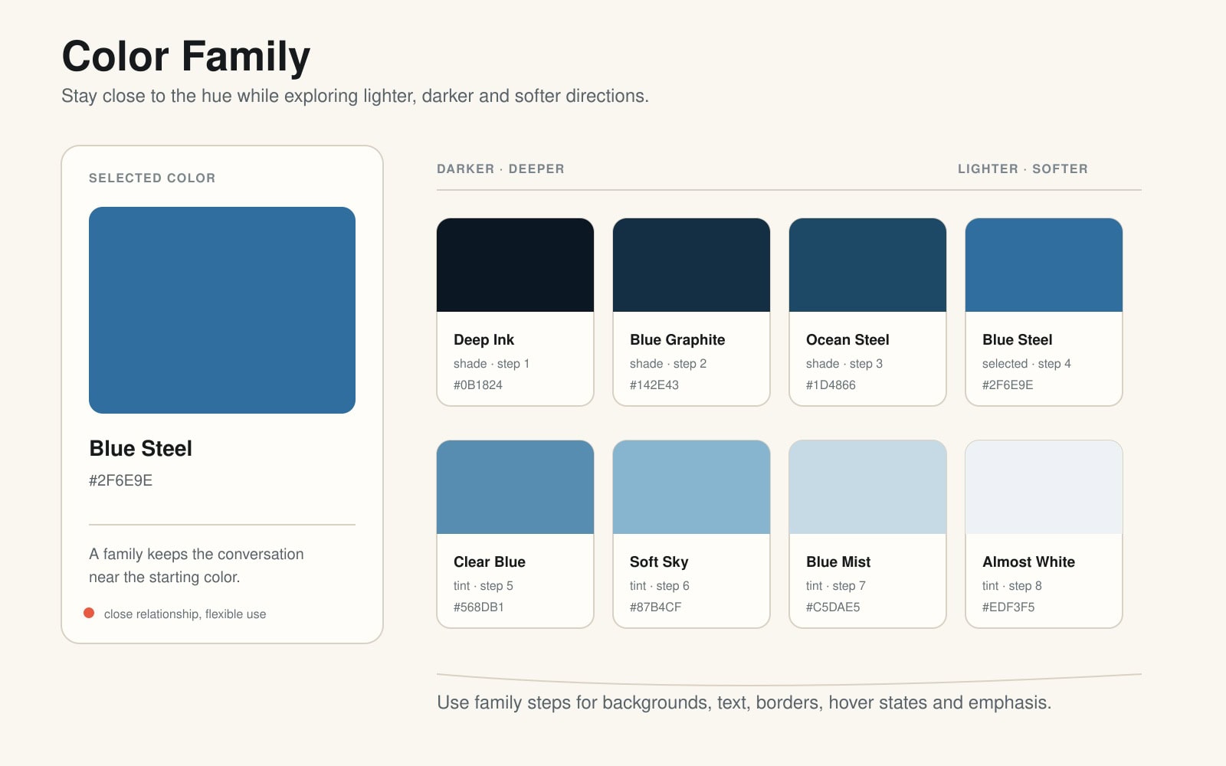Click the large selected Blue Steel swatch
Image resolution: width=1226 pixels, height=766 pixels.
(222, 310)
